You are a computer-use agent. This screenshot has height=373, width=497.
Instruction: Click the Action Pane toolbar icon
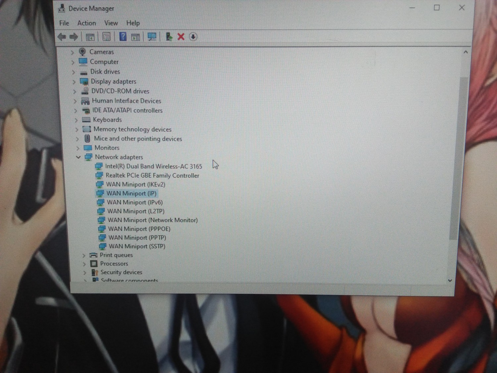point(136,37)
